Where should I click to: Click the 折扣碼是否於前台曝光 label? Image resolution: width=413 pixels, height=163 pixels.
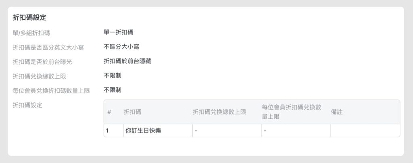click(42, 61)
